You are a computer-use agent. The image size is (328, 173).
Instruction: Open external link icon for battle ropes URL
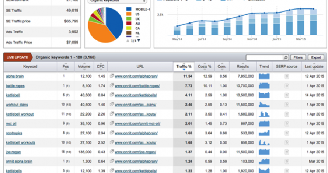(112, 85)
